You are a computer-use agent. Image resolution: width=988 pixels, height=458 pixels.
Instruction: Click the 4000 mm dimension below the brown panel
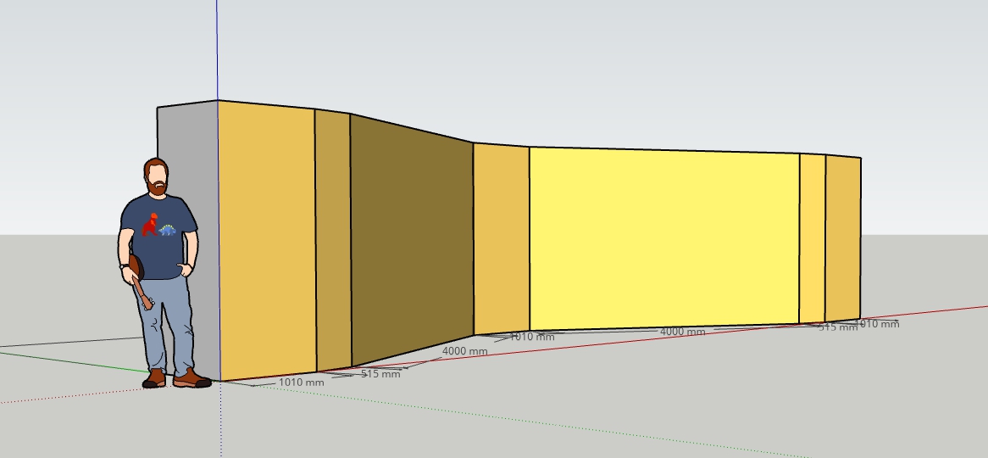[464, 351]
